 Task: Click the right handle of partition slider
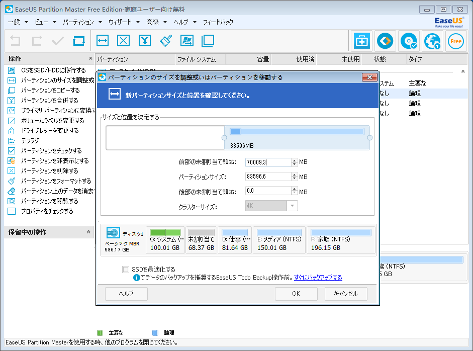point(370,138)
